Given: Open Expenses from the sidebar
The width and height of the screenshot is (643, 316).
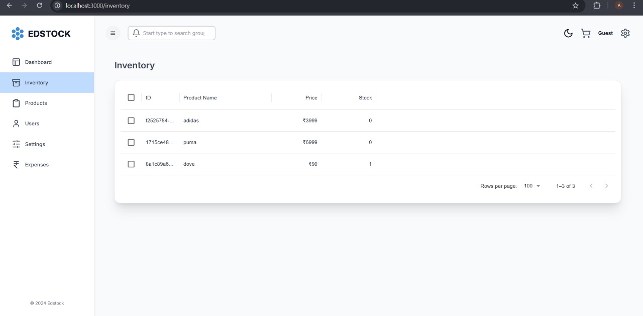Looking at the screenshot, I should [x=37, y=165].
